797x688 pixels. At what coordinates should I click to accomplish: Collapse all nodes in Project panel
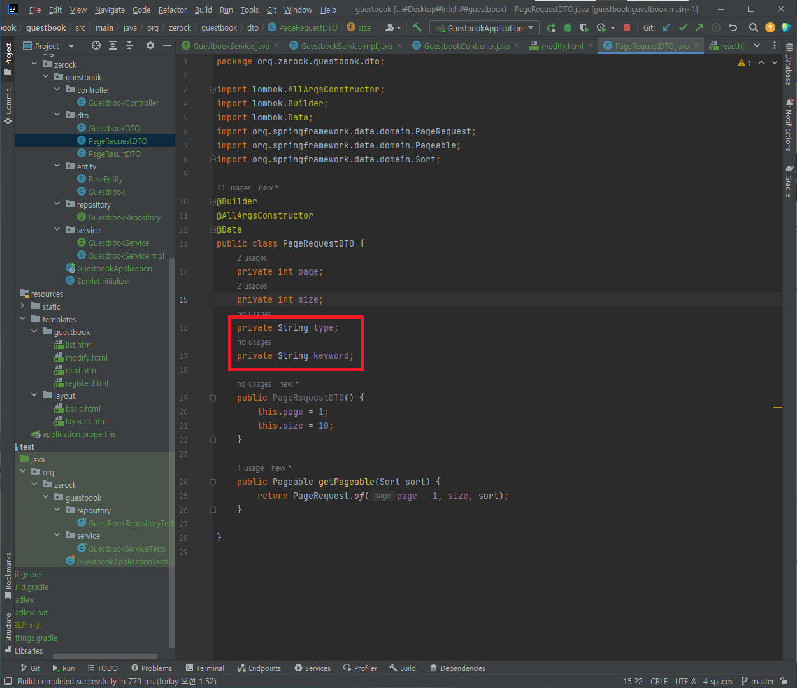(129, 45)
